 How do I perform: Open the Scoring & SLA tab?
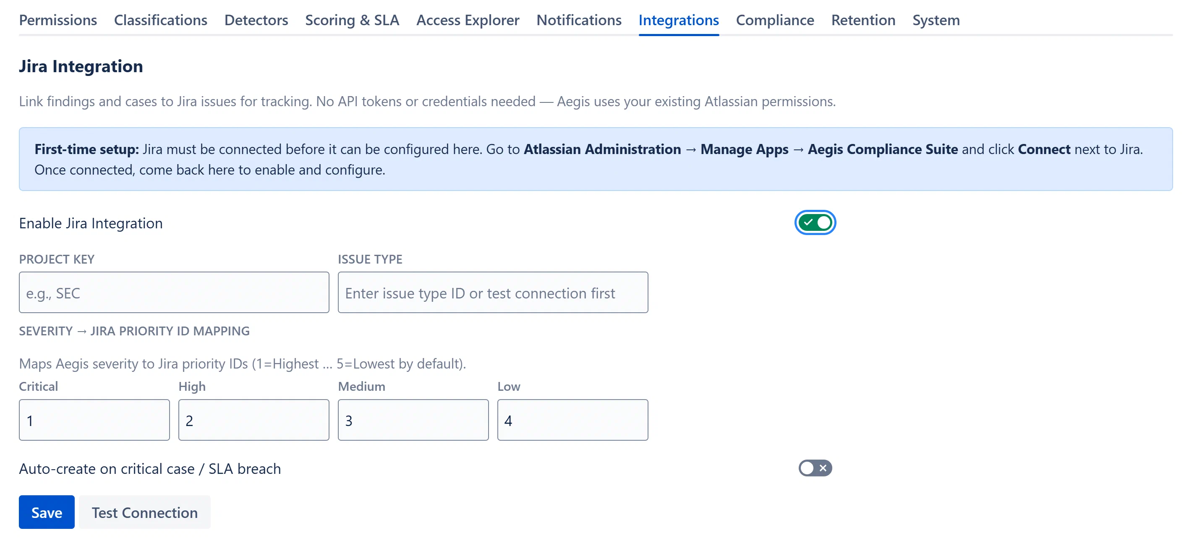(352, 20)
